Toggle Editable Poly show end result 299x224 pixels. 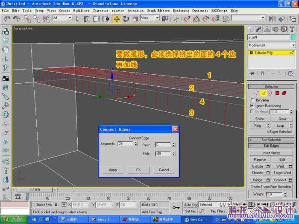click(263, 73)
